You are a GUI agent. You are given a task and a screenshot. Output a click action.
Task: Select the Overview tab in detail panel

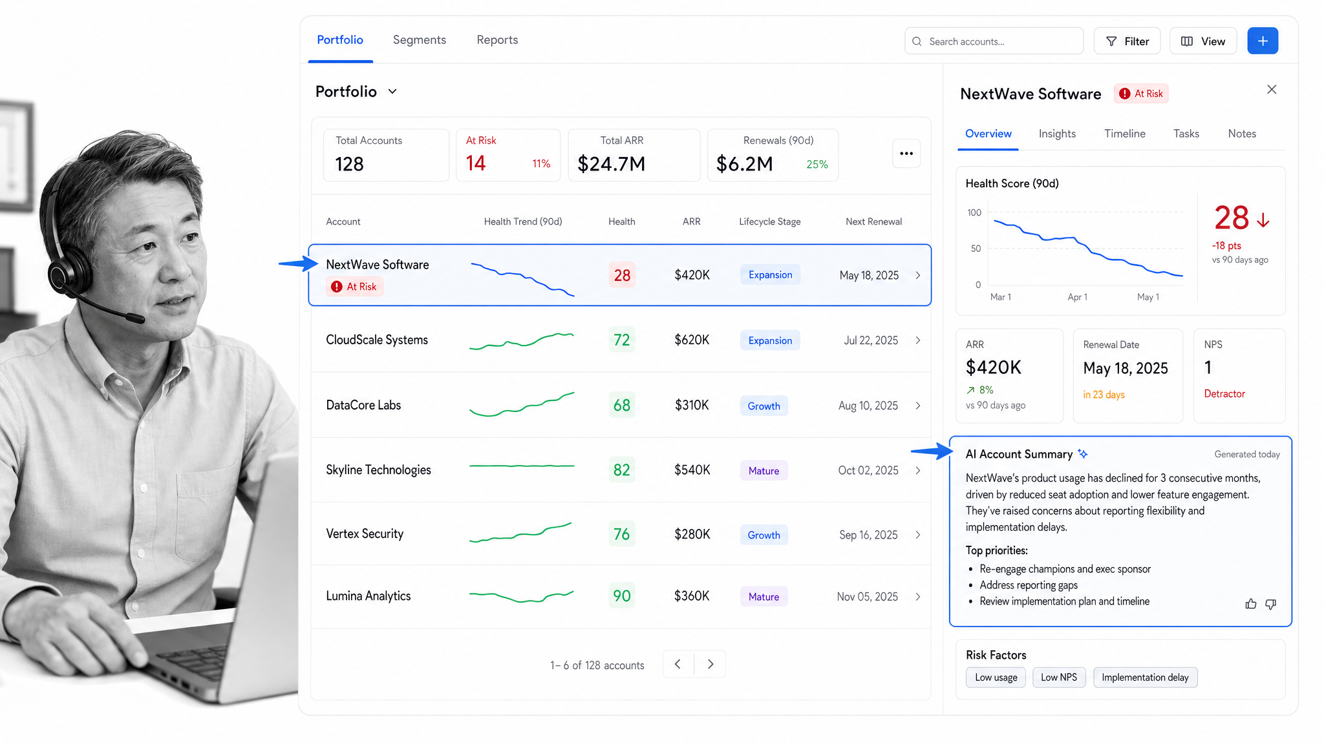tap(988, 134)
